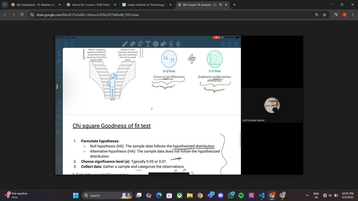
Task: Click the taskbar Search box
Action: (107, 195)
